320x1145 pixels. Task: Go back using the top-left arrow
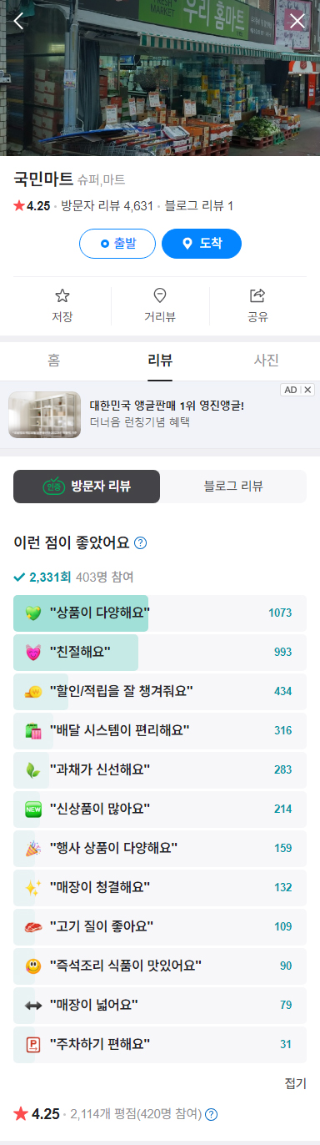[x=18, y=21]
